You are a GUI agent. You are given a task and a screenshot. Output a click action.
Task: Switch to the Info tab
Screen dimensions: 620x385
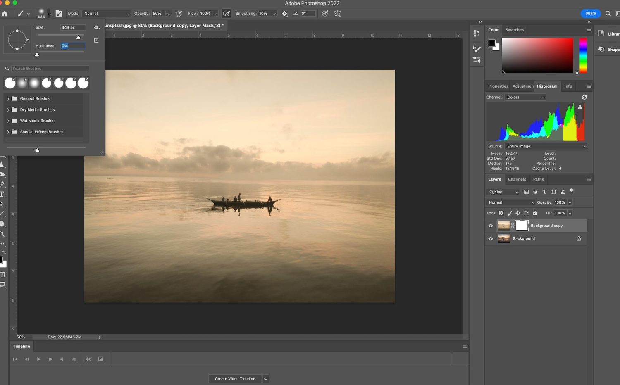point(568,86)
